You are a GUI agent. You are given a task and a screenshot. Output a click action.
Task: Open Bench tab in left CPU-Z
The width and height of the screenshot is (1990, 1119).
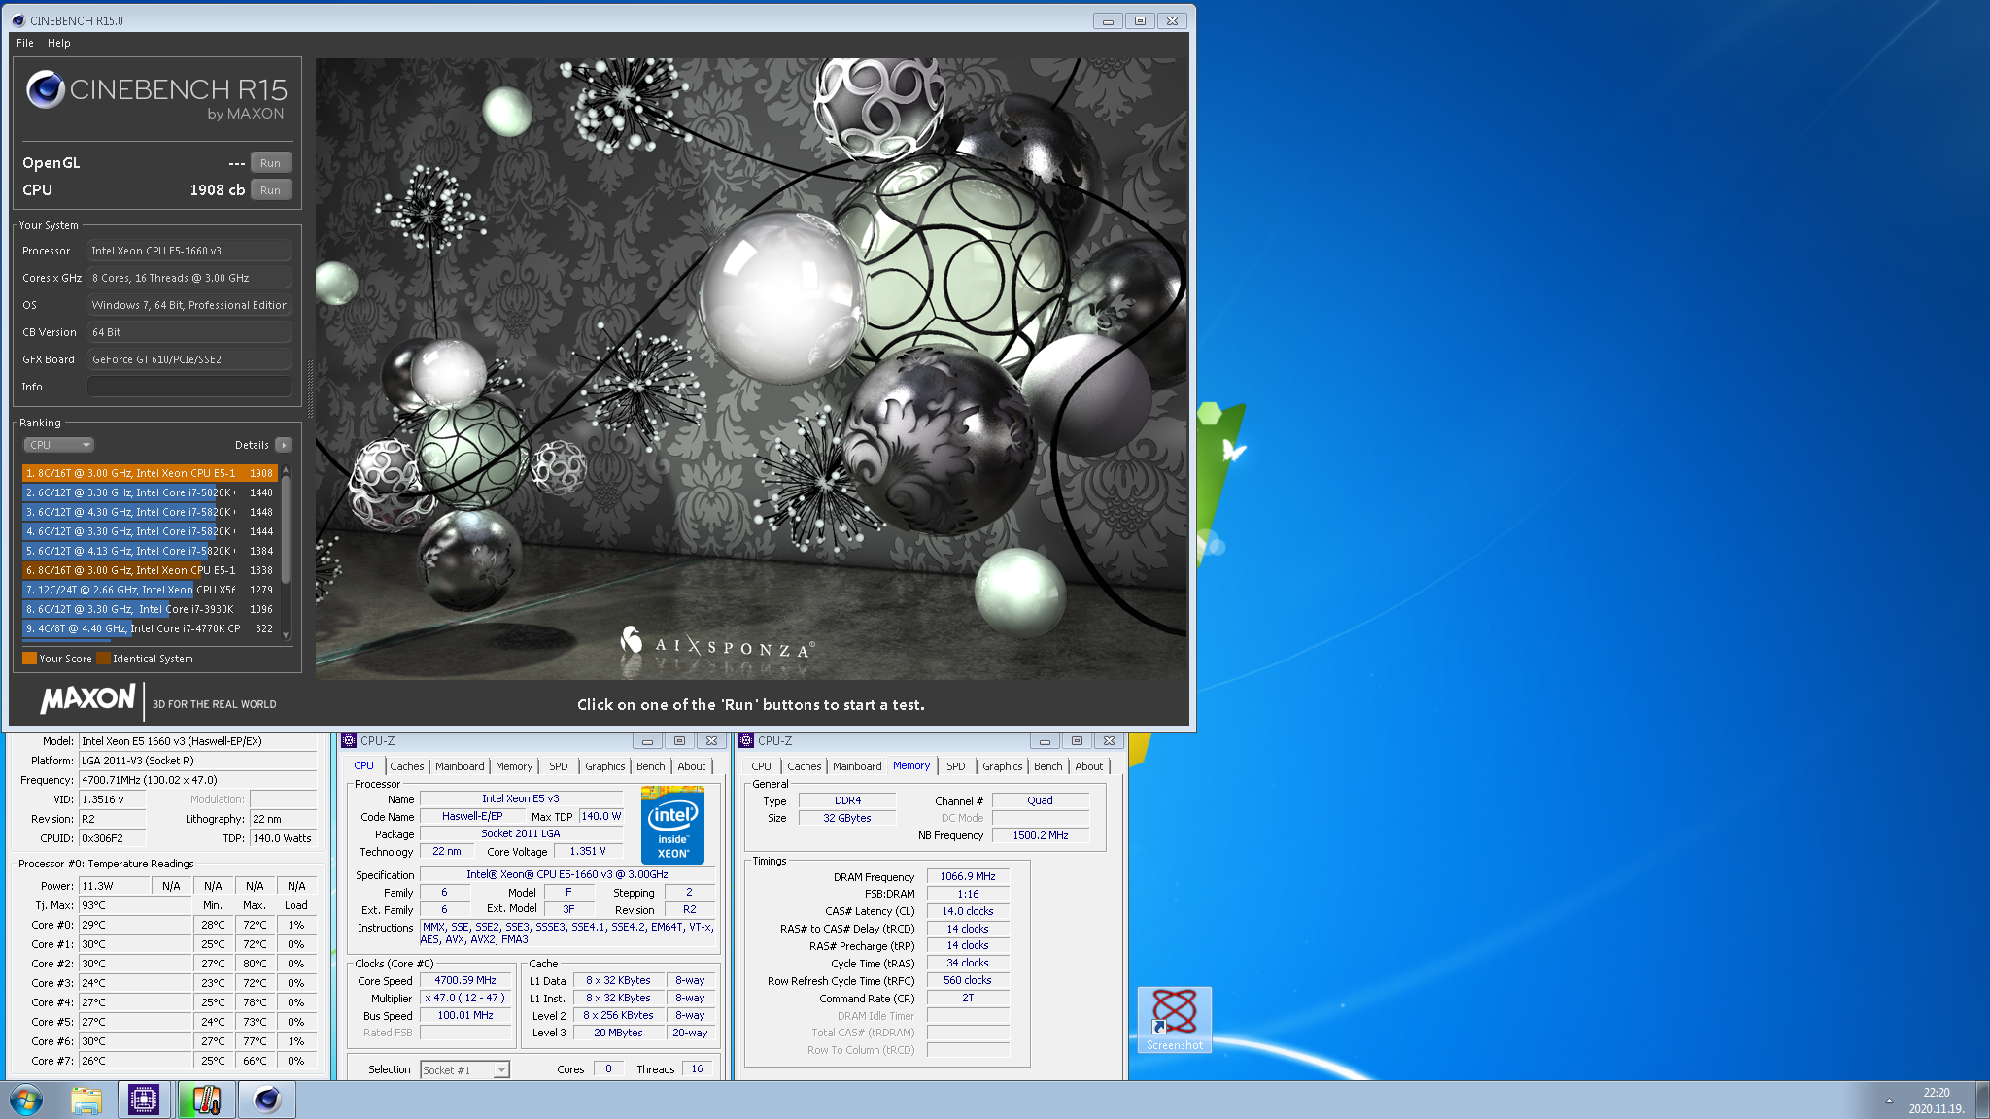pos(651,766)
